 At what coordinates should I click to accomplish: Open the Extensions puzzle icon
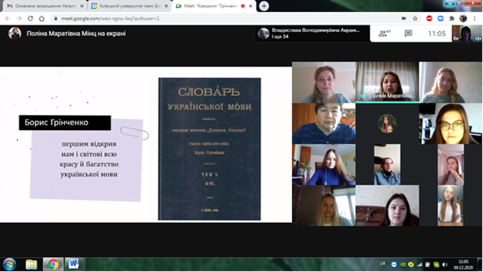pos(452,19)
